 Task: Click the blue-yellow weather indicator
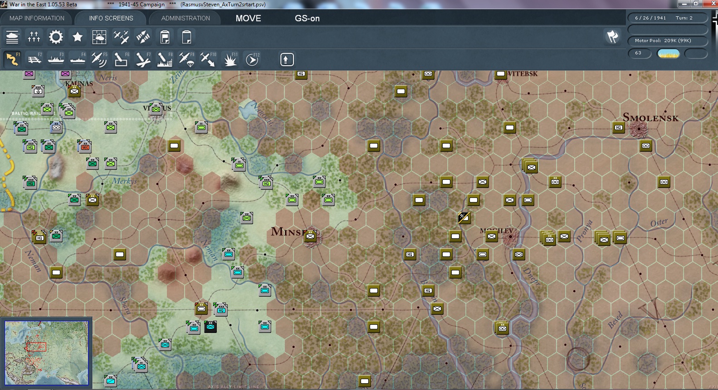pyautogui.click(x=668, y=53)
